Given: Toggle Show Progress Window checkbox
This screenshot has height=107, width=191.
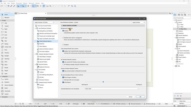Looking at the screenshot, I should 63,77.
